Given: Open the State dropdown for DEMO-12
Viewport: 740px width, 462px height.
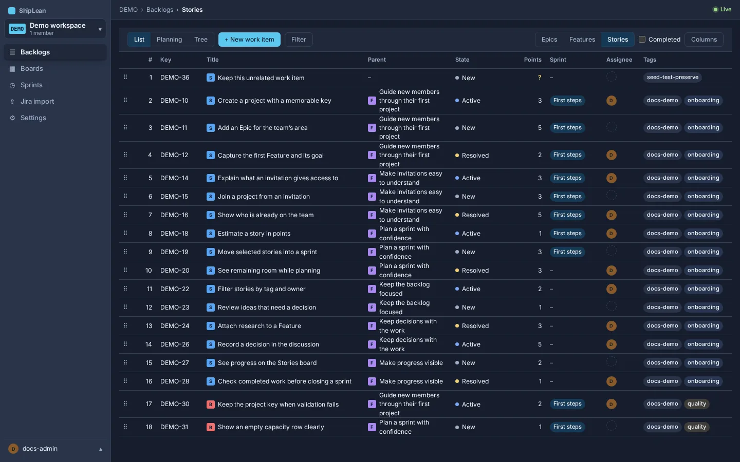Looking at the screenshot, I should point(472,156).
